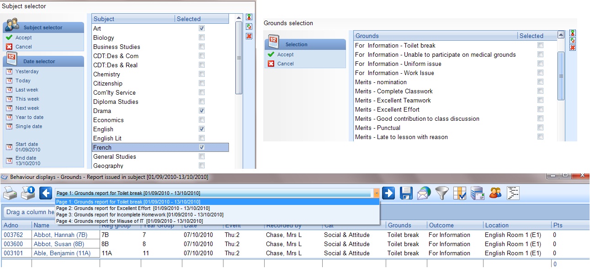The image size is (590, 269).
Task: Click the calendar icon next to This week
Action: tap(9, 99)
